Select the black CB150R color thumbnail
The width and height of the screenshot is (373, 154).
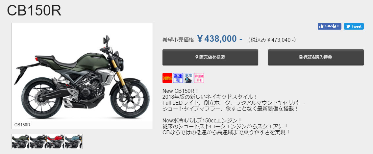(x=38, y=141)
